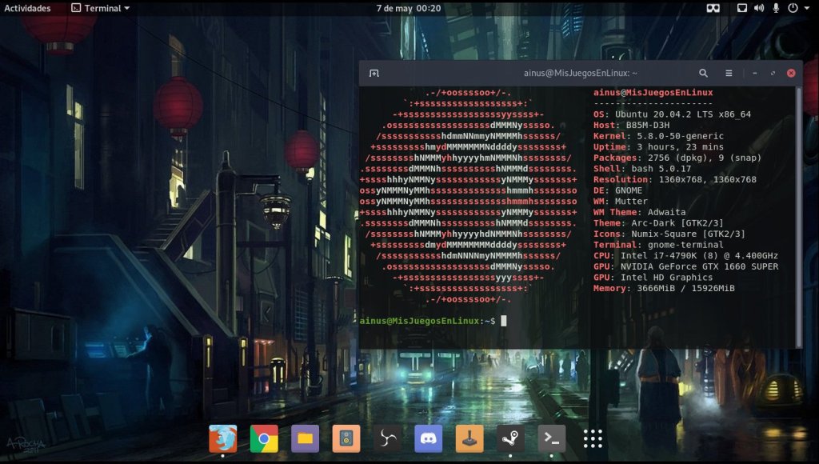Open Steam from the dock
Image resolution: width=819 pixels, height=464 pixels.
510,438
